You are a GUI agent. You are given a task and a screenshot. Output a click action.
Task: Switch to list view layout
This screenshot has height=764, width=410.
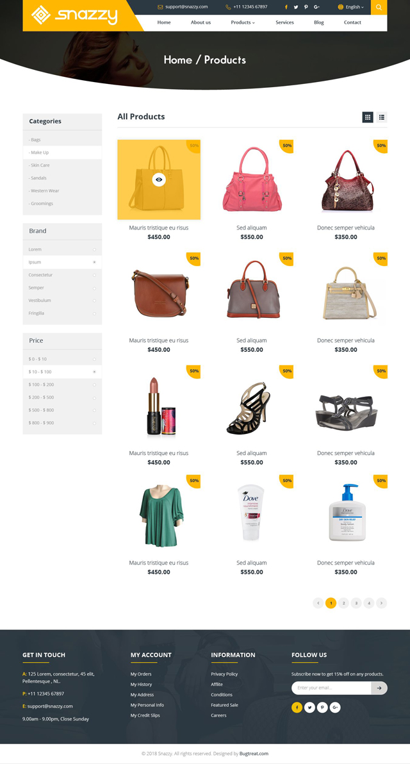(x=382, y=117)
